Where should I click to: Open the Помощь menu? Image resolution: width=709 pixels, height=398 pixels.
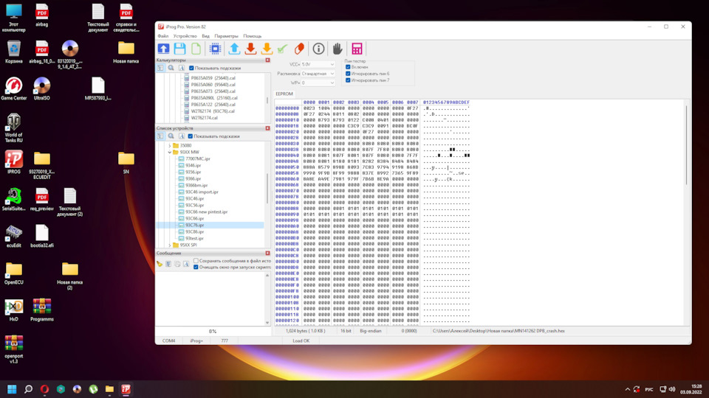click(x=253, y=36)
